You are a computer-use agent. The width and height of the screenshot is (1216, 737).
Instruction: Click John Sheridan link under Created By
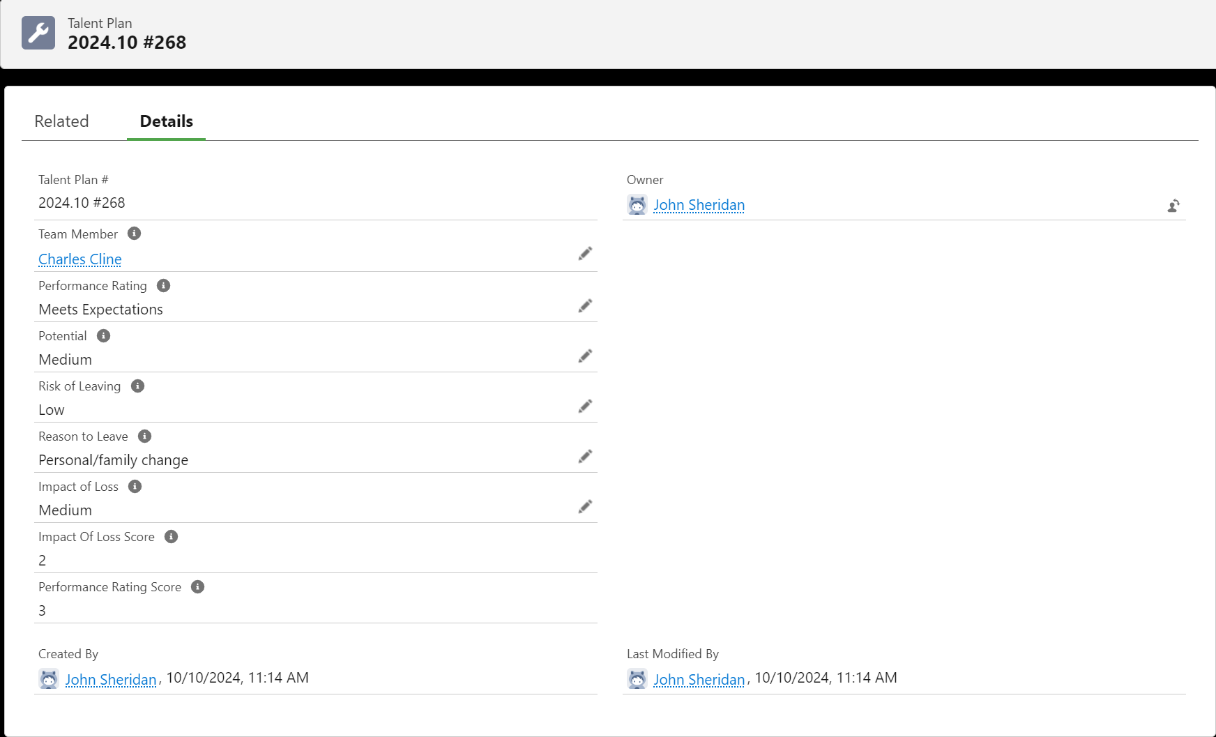111,679
